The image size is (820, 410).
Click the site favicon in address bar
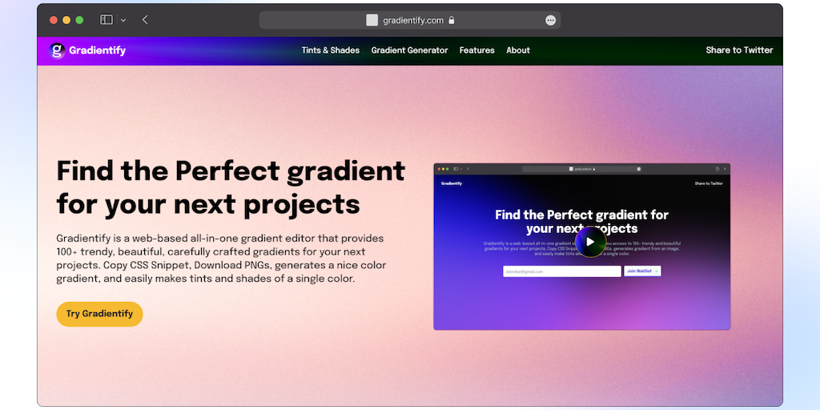[x=372, y=20]
